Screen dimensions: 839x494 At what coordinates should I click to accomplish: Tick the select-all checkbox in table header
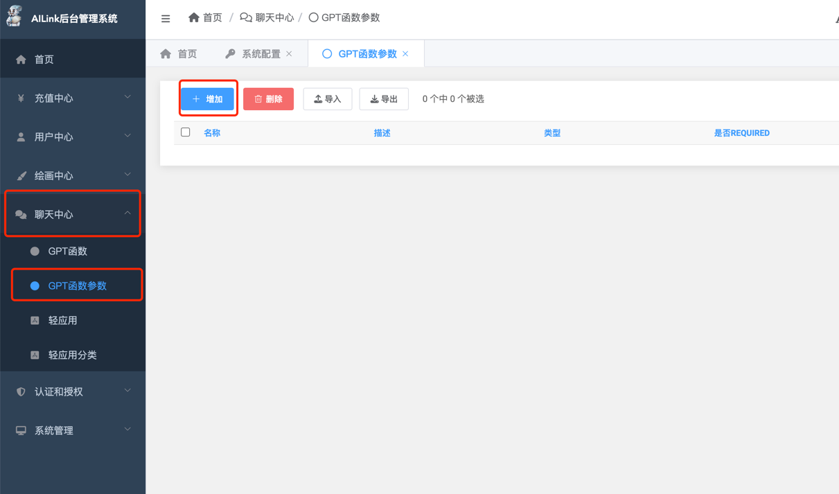(x=186, y=132)
